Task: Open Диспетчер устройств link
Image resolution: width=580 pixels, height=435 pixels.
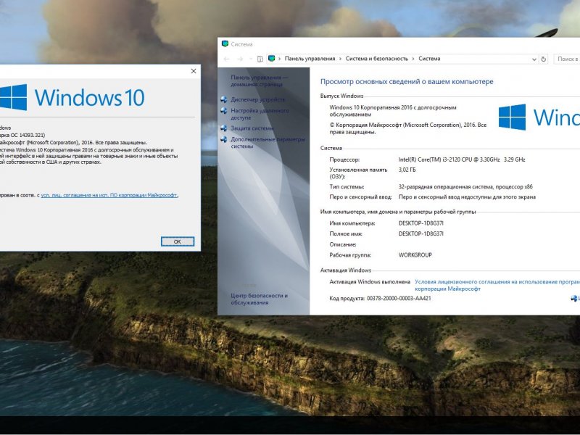Action: click(x=258, y=99)
